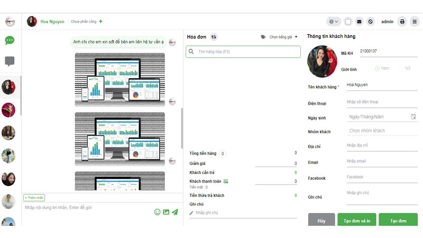Click the Hủy button
The image size is (423, 238).
click(321, 220)
